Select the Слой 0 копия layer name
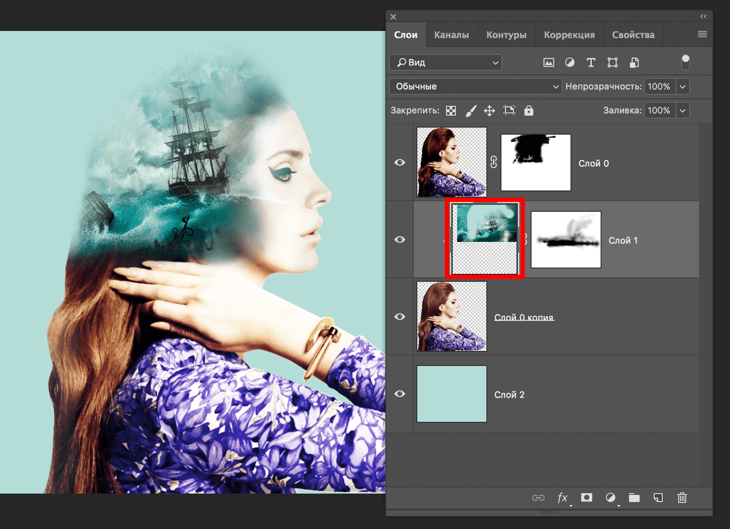The height and width of the screenshot is (529, 730). coord(524,317)
